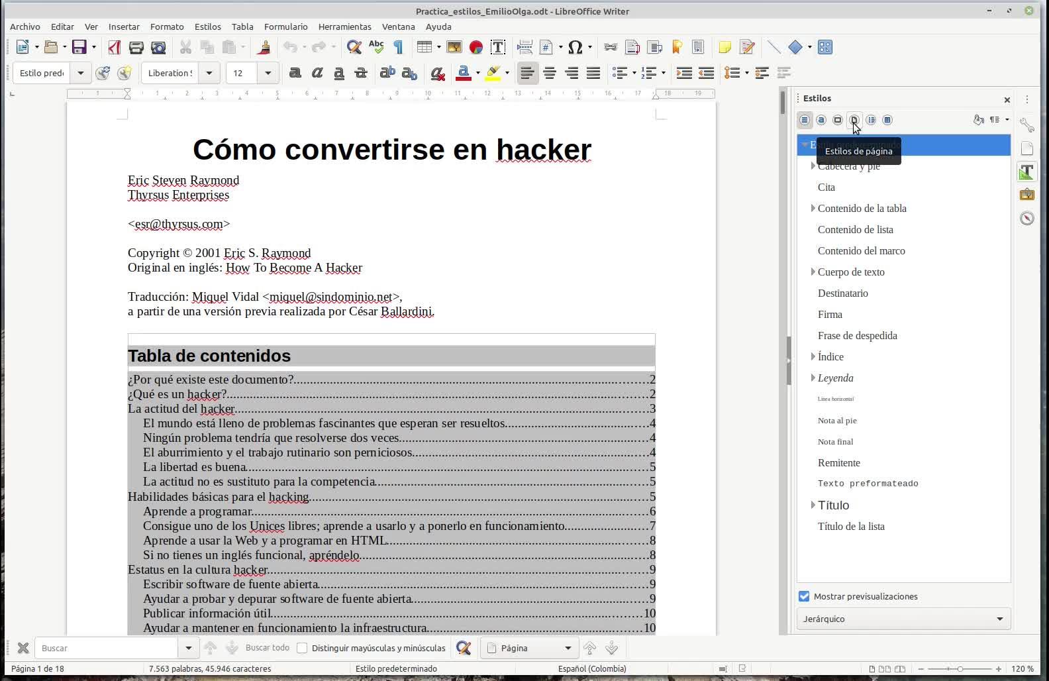This screenshot has height=681, width=1049.
Task: Open the Navigator compass icon in sidebar
Action: pos(1026,219)
